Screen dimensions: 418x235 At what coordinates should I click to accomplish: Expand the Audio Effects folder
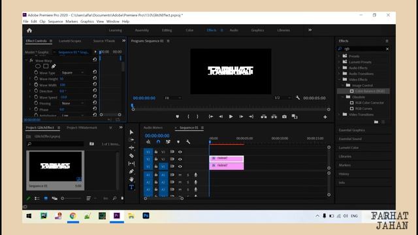click(340, 68)
